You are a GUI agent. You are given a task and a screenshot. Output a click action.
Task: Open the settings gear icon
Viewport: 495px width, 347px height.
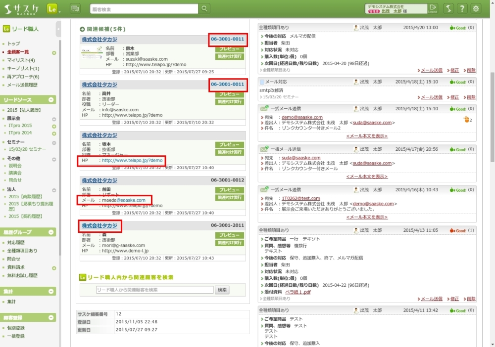point(476,8)
